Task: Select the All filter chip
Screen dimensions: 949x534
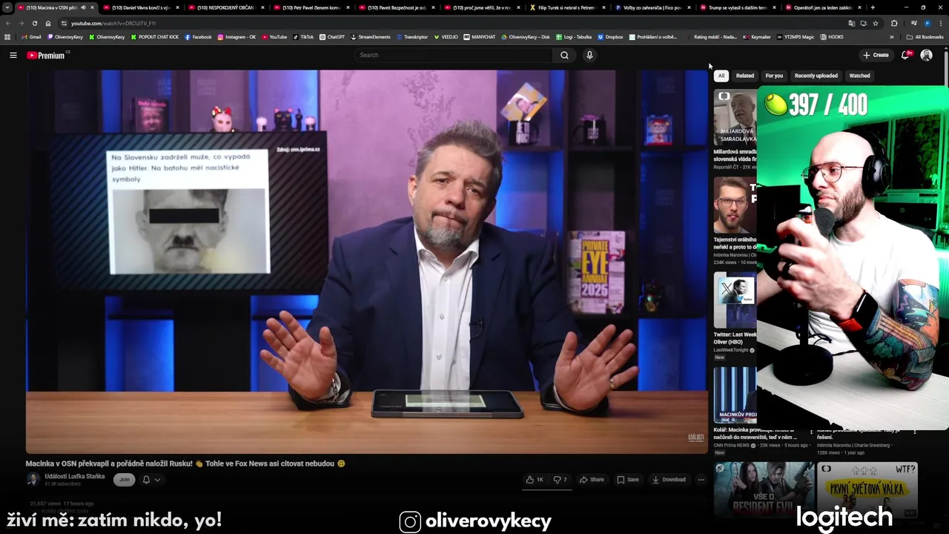Action: coord(721,76)
